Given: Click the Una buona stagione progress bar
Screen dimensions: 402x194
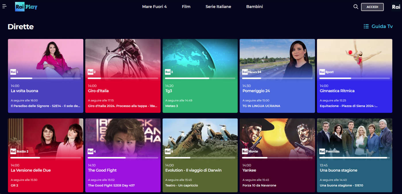Looking at the screenshot, I should point(355,158).
